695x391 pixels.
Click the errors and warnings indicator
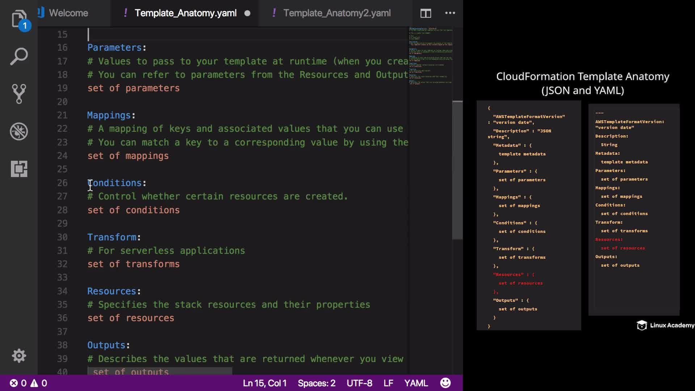click(28, 383)
